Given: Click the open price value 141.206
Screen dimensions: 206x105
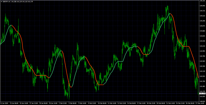Looking at the screenshot, I should (14, 2).
